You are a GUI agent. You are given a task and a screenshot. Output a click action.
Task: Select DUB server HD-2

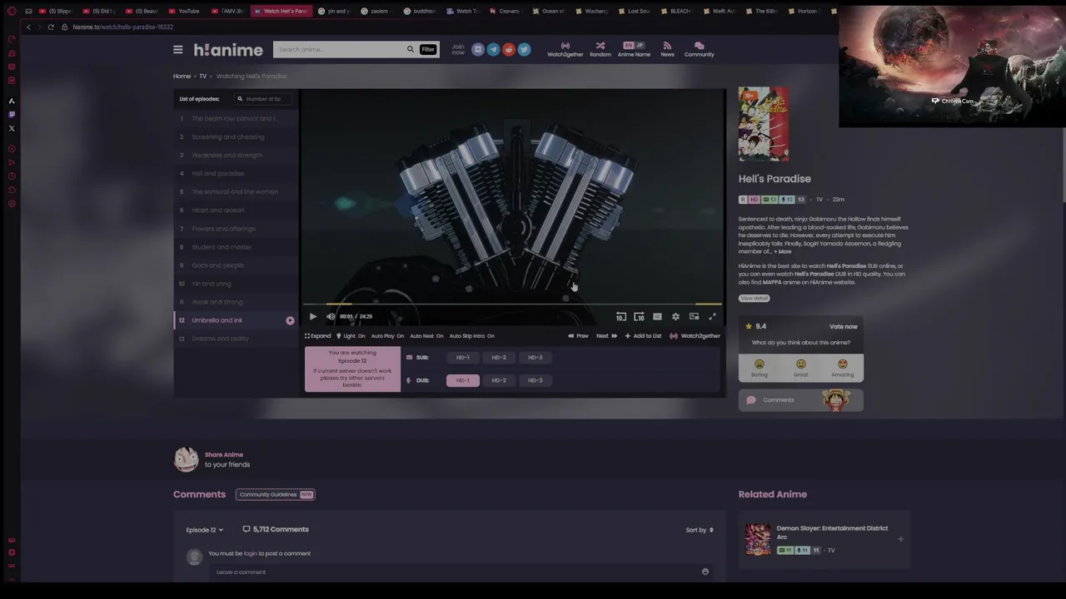[499, 380]
